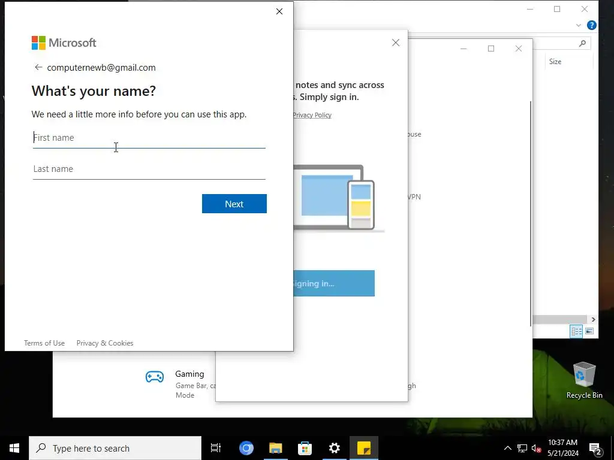Open Microsoft Store from the taskbar
The height and width of the screenshot is (460, 614).
click(305, 448)
